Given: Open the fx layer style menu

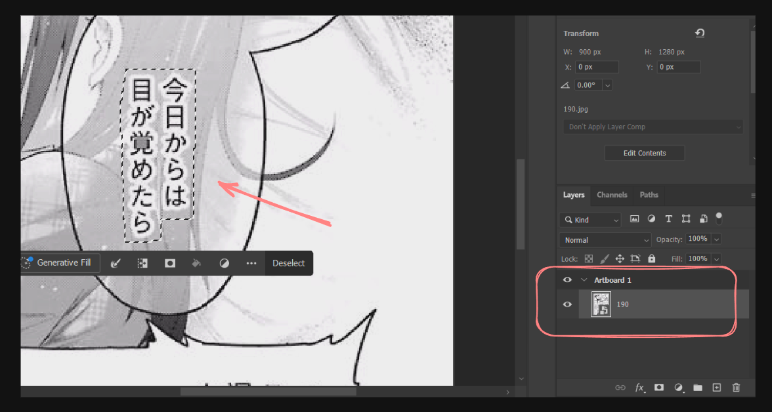Looking at the screenshot, I should (x=639, y=388).
